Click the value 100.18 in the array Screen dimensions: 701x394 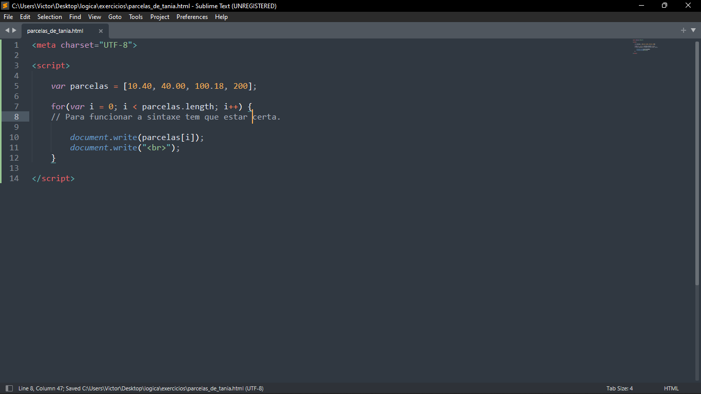click(209, 86)
